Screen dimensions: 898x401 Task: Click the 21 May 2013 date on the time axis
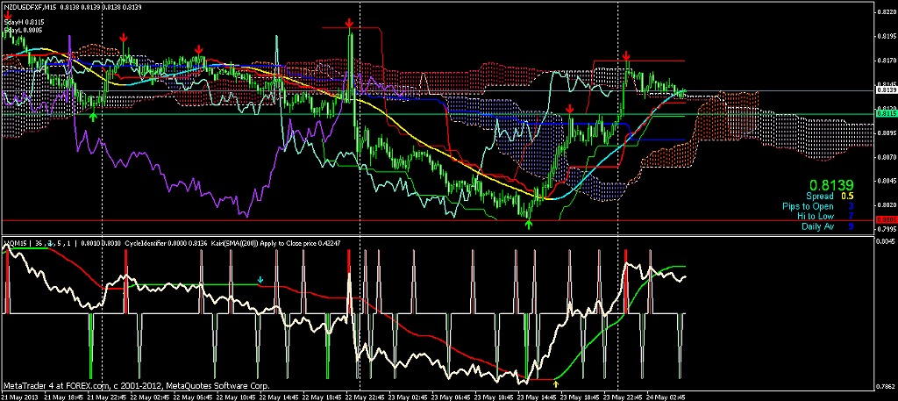coord(19,397)
